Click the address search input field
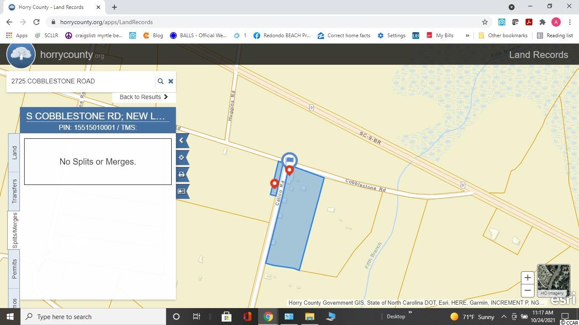 pyautogui.click(x=81, y=81)
